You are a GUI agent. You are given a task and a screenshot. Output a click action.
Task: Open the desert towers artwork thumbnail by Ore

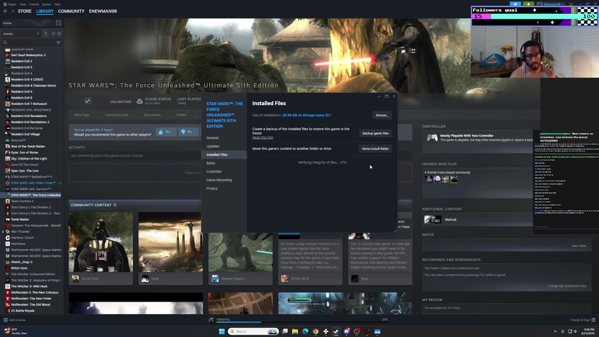[x=170, y=242]
